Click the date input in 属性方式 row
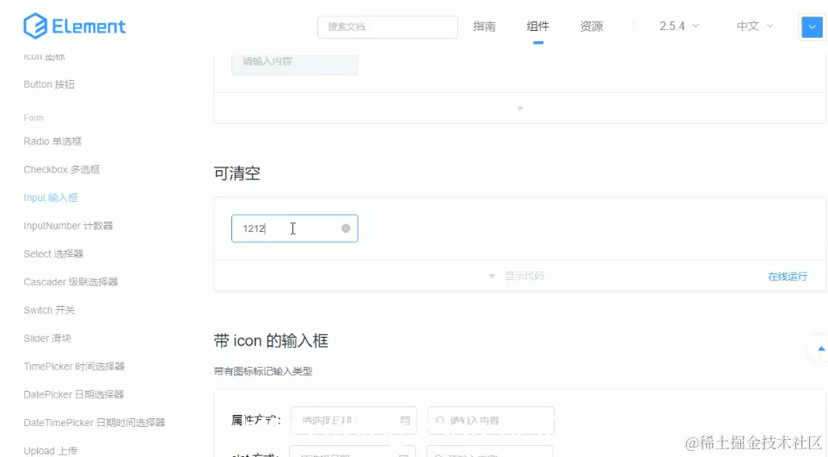Viewport: 828px width, 457px height. 353,421
